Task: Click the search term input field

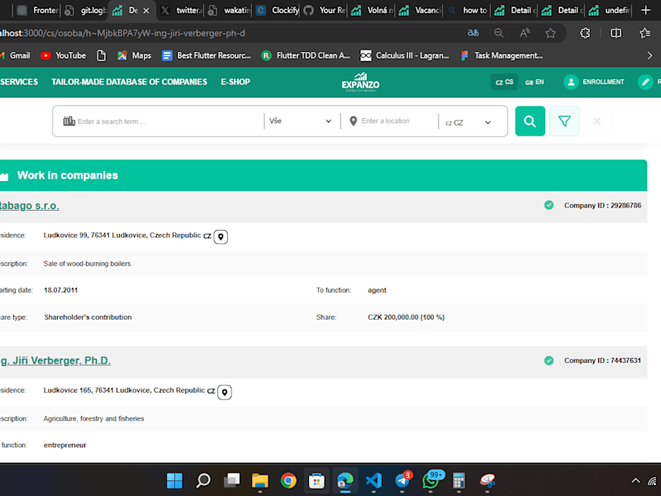Action: pyautogui.click(x=162, y=122)
